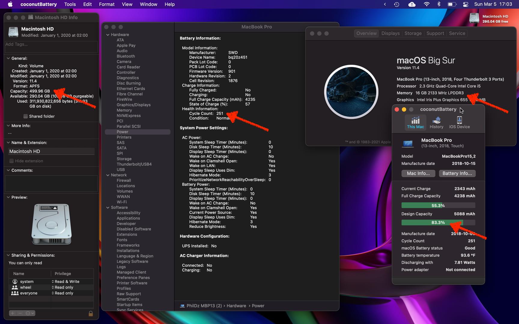Click battery status icon in menu bar

(452, 4)
